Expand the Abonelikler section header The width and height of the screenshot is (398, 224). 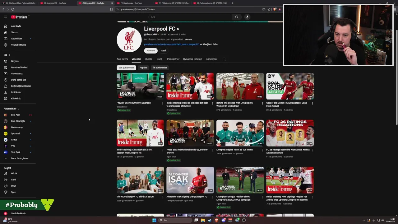[x=12, y=109]
